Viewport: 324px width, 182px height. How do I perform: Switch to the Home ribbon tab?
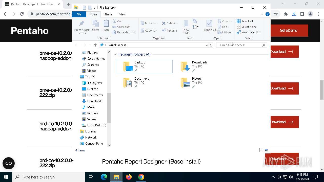click(x=93, y=14)
